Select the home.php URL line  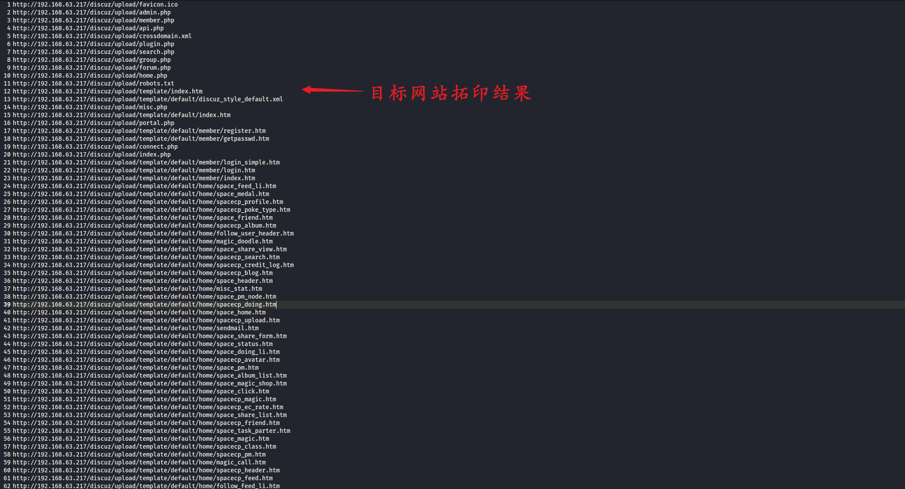click(x=90, y=75)
